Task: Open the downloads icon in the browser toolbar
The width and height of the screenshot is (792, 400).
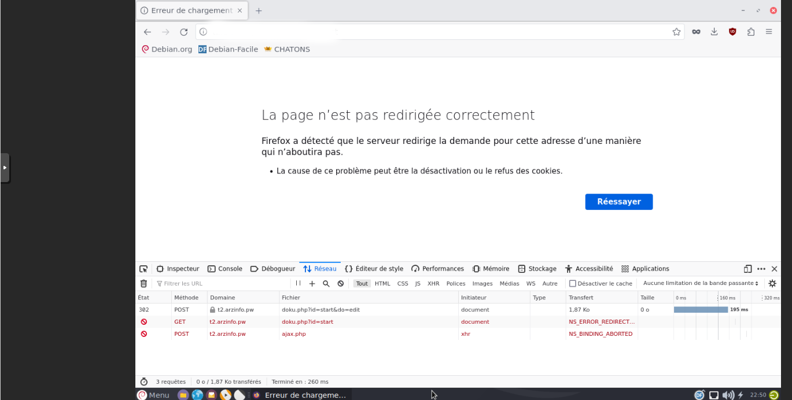Action: [714, 32]
